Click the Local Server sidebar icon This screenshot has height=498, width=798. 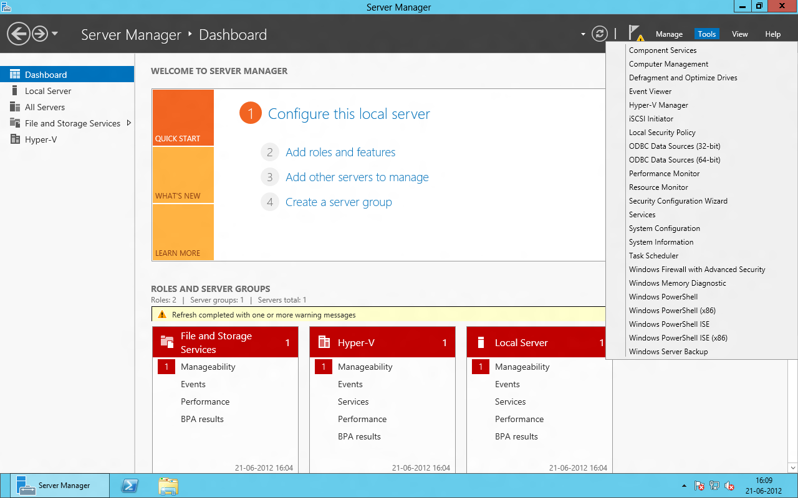(x=15, y=91)
